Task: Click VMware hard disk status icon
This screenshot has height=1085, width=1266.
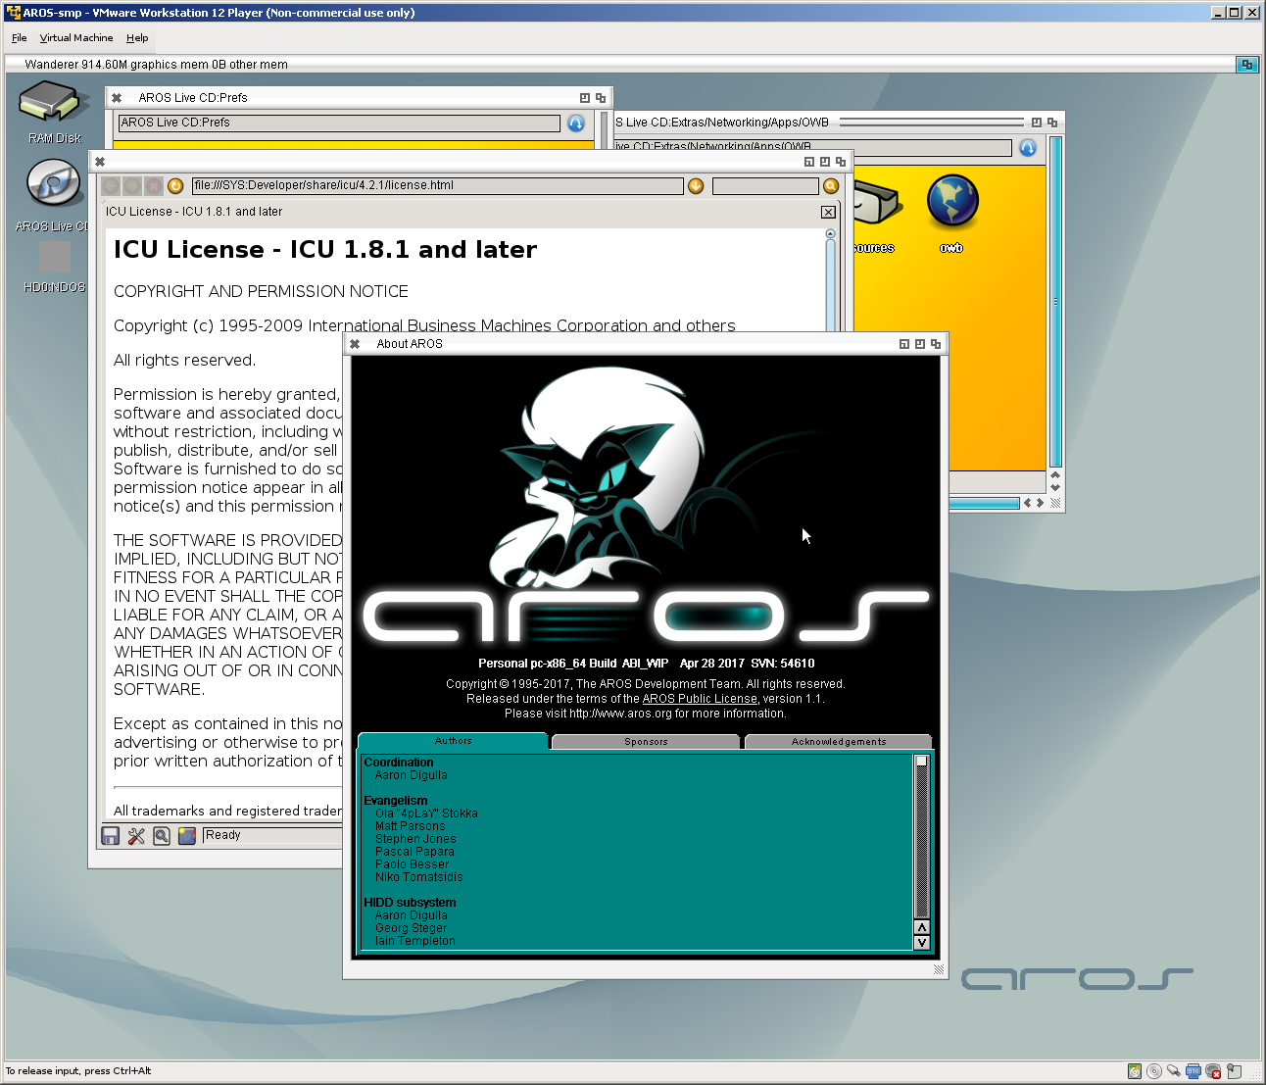Action: click(1135, 1071)
